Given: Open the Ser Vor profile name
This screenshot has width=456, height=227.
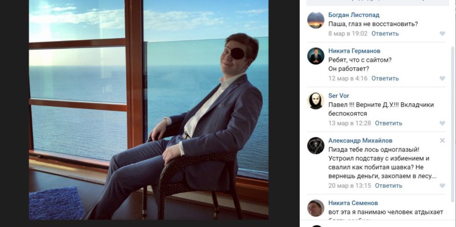Looking at the screenshot, I should click(x=339, y=96).
